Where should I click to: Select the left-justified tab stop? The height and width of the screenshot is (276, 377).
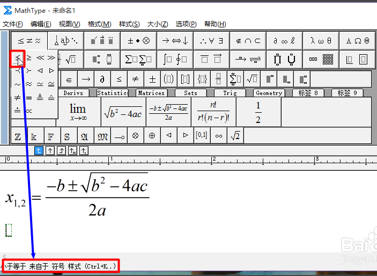(x=39, y=151)
